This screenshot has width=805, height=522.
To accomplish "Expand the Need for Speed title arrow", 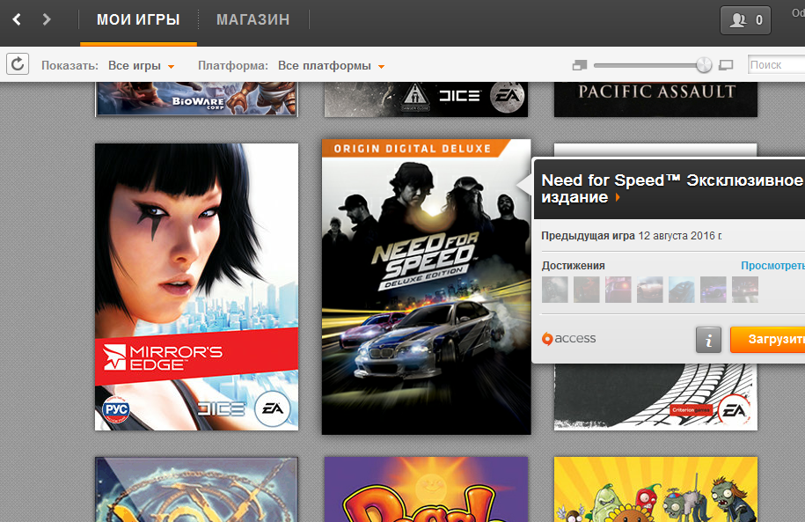I will pyautogui.click(x=618, y=198).
